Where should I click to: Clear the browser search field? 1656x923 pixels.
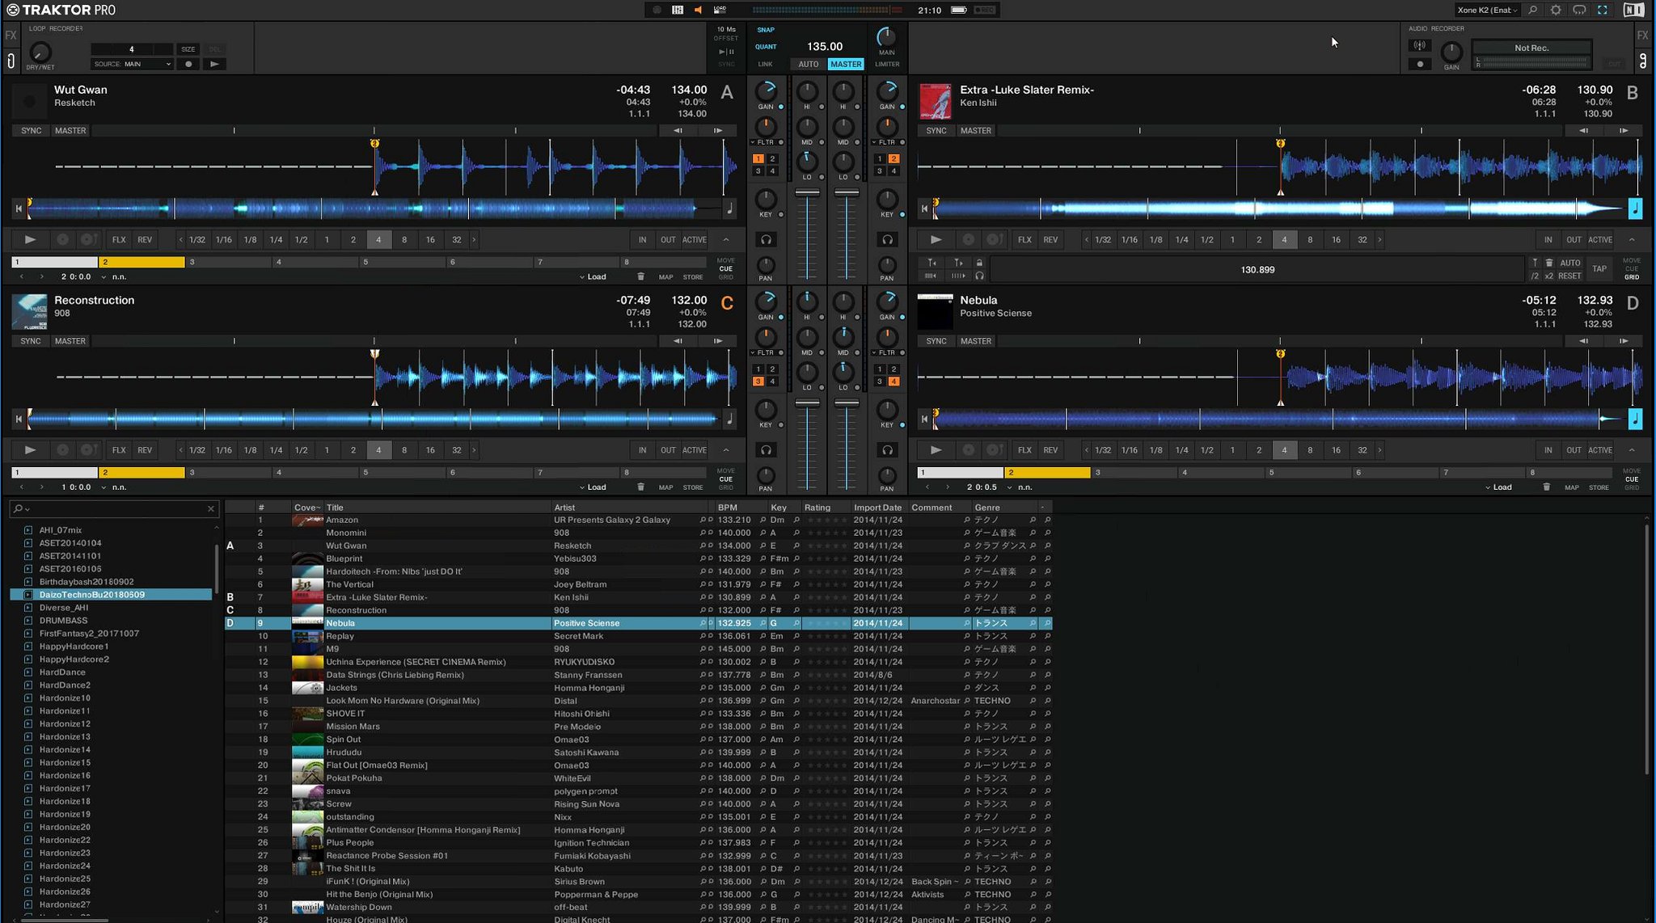click(x=211, y=508)
